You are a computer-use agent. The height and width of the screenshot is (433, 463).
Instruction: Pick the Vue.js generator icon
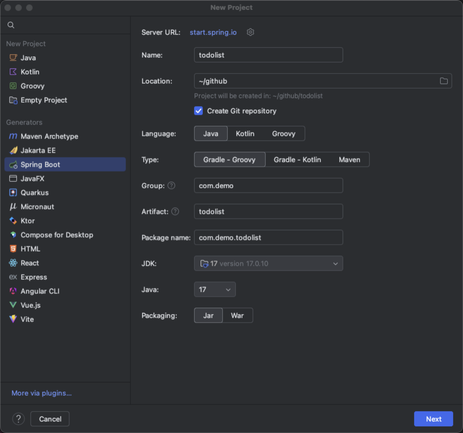click(x=13, y=305)
